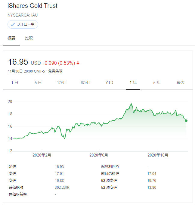195x205 pixels.
Task: Click the checkmark icon in follow button
Action: click(13, 24)
